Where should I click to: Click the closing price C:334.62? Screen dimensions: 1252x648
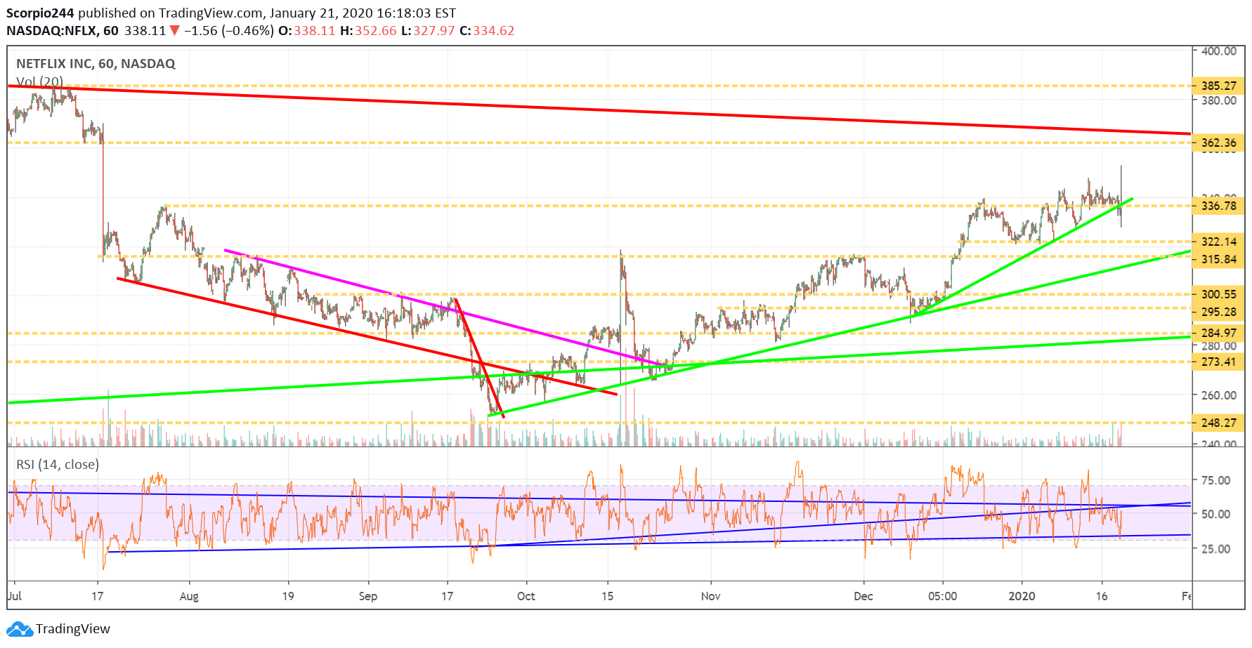(487, 31)
